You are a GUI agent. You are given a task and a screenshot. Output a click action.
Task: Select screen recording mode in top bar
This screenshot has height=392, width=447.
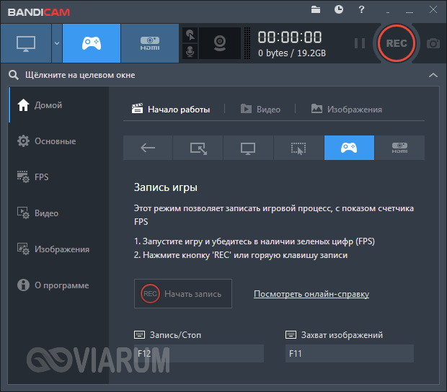click(x=26, y=43)
